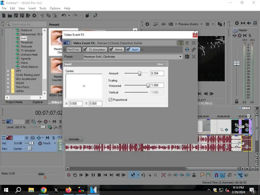Click the New Project icon in toolbar

point(4,15)
